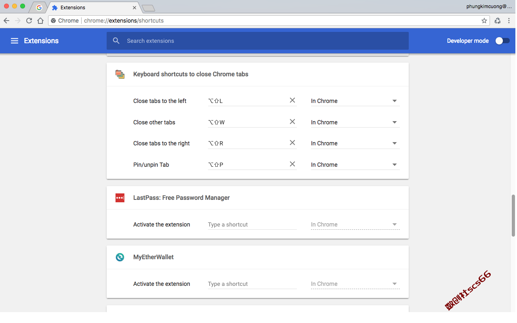Click the Close other tabs label
The width and height of the screenshot is (517, 323).
[x=154, y=122]
